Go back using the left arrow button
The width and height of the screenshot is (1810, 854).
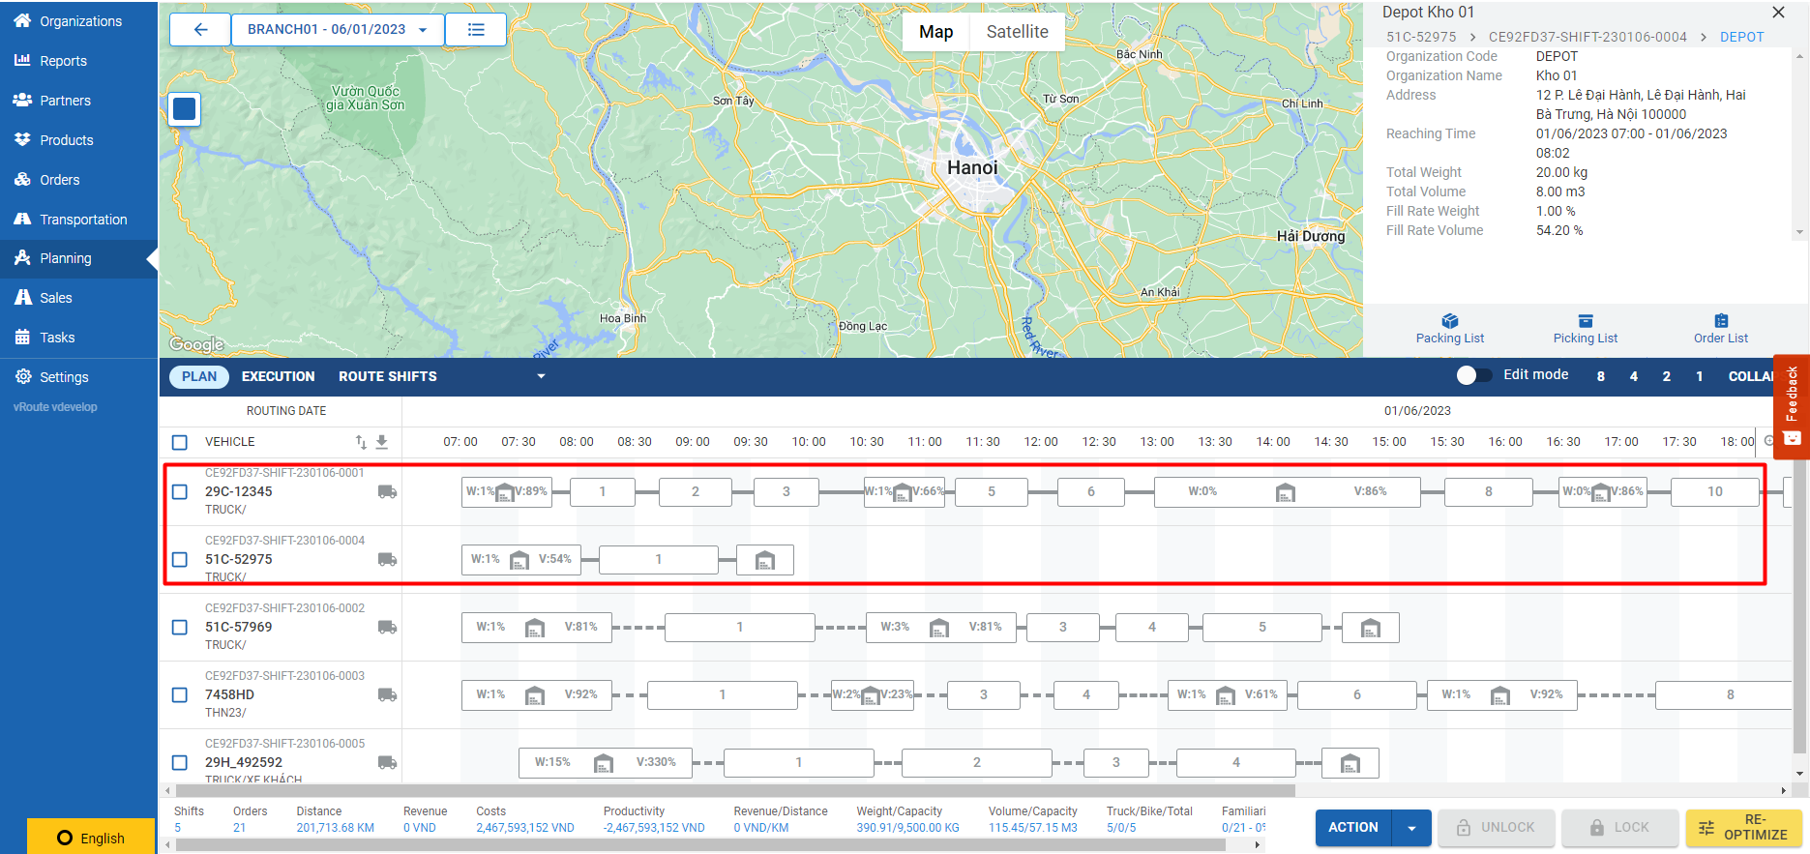coord(200,30)
